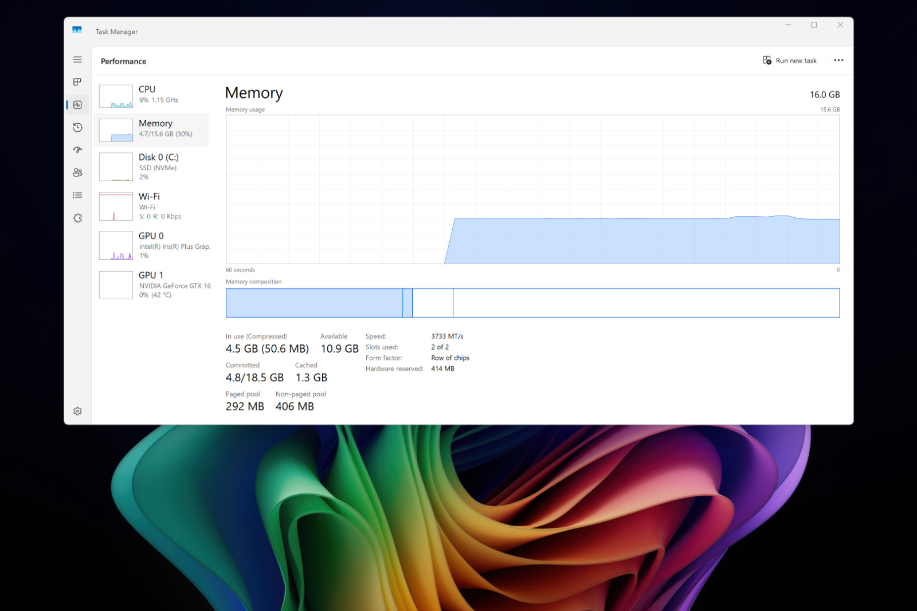Click the Cached value 1.3 GB
The width and height of the screenshot is (917, 611).
click(311, 378)
